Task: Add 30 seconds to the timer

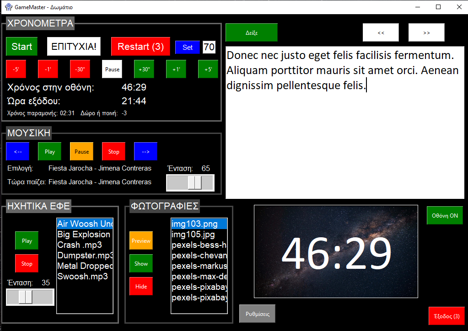Action: coord(145,69)
